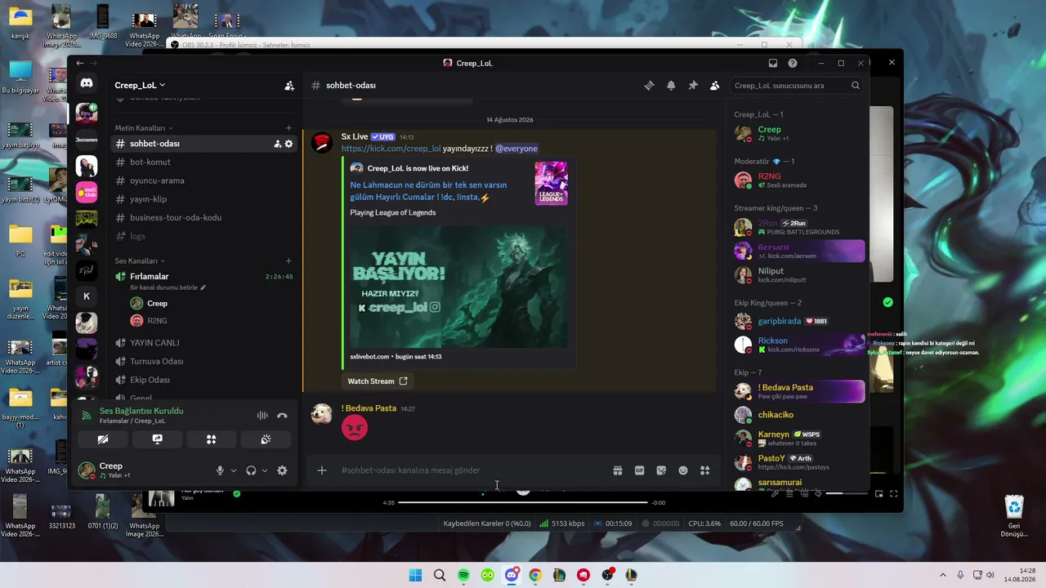This screenshot has height=588, width=1046.
Task: Edit sohbet-odası channel settings gear
Action: (288, 144)
